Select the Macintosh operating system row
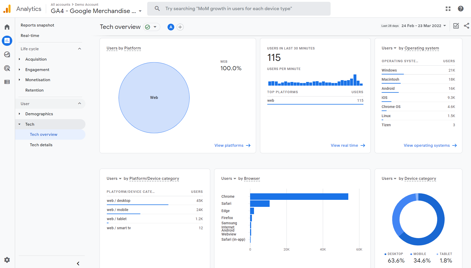The width and height of the screenshot is (471, 268). [418, 79]
